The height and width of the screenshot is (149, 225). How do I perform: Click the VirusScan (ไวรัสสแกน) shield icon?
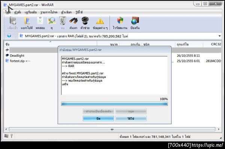(120, 21)
